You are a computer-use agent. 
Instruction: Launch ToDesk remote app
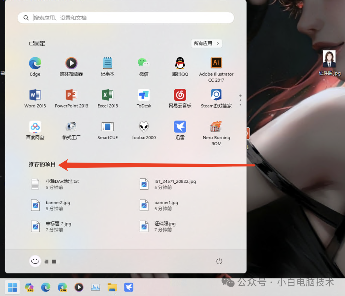pos(144,98)
